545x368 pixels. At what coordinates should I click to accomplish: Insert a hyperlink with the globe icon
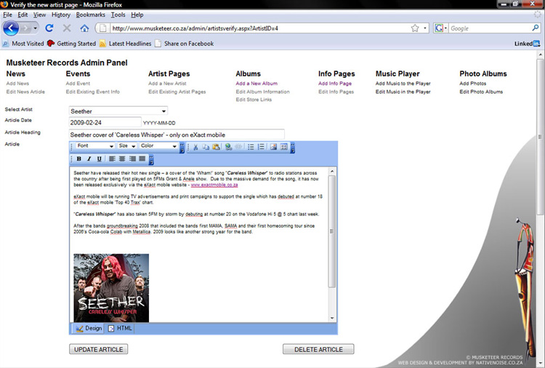pos(228,147)
